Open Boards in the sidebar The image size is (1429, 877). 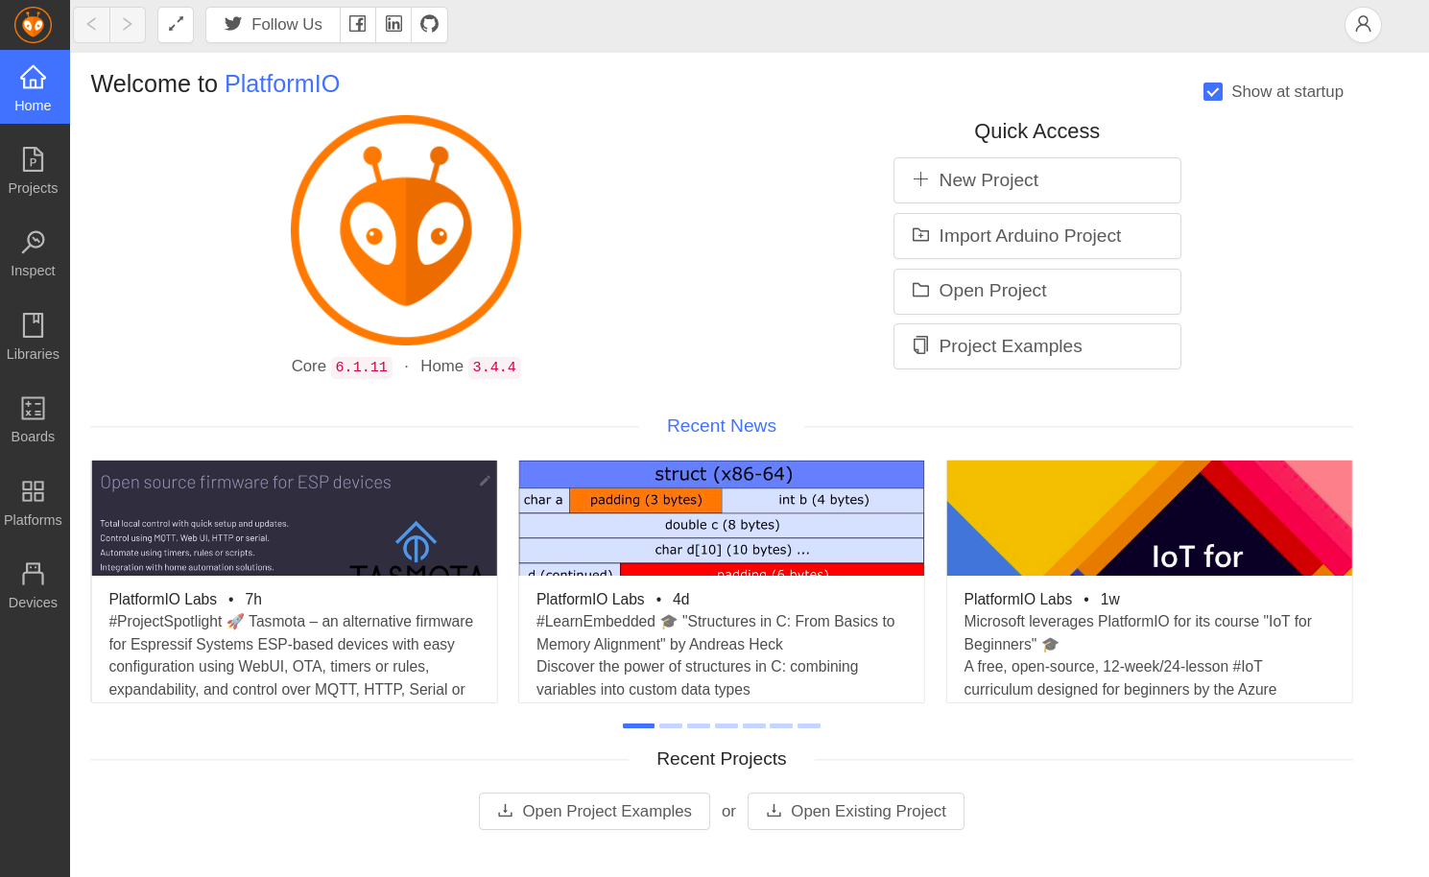coord(35,419)
